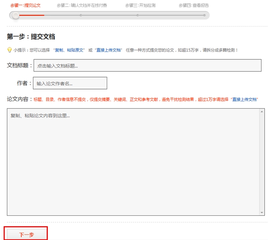The width and height of the screenshot is (268, 240).
Task: Click the 论文内容 paste textarea
Action: (x=133, y=162)
